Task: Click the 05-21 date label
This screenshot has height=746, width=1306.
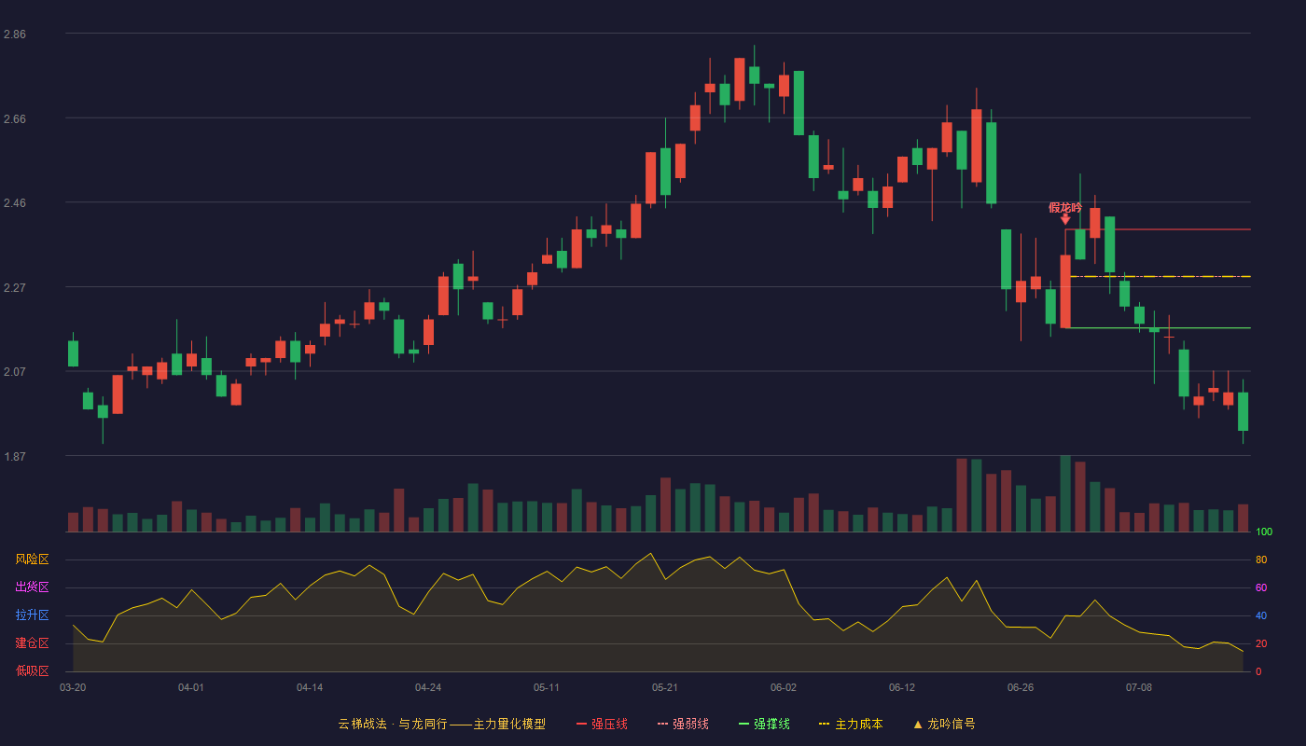Action: [x=665, y=687]
